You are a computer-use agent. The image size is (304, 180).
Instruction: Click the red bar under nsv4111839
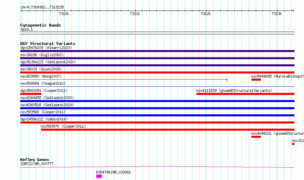point(246,94)
